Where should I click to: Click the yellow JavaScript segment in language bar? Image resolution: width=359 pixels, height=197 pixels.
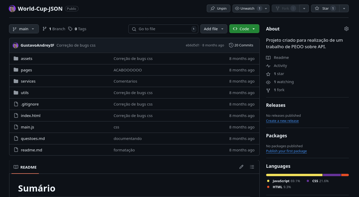click(294, 175)
